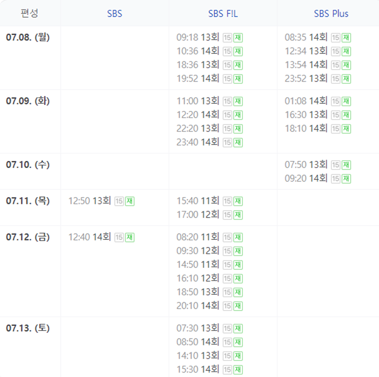Click the 재 rerun badge beside 08:20 11회
The height and width of the screenshot is (377, 379).
238,238
